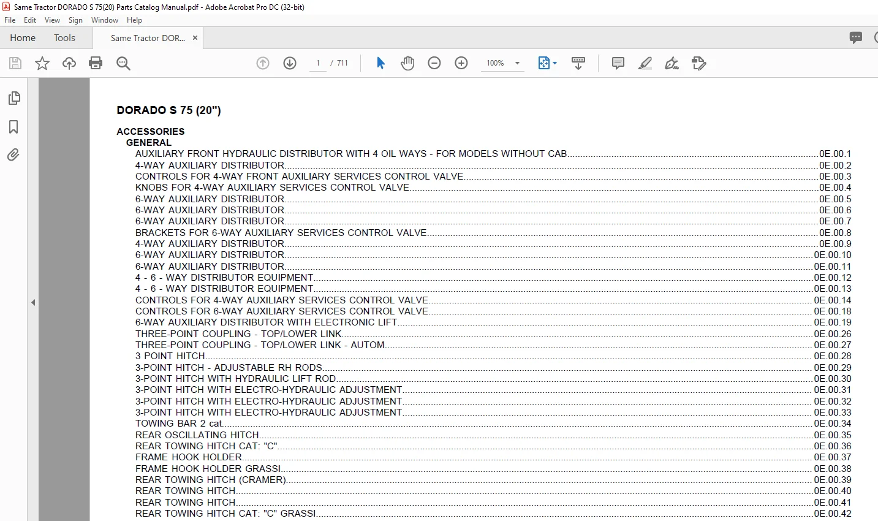Open the Help menu
This screenshot has width=878, height=521.
click(x=134, y=20)
